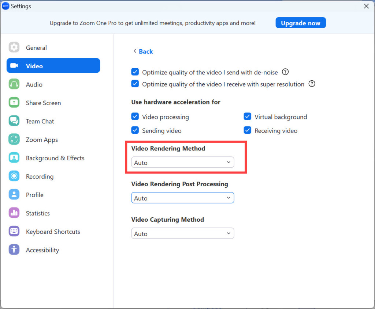Expand the Video Capturing Method dropdown

pos(182,233)
